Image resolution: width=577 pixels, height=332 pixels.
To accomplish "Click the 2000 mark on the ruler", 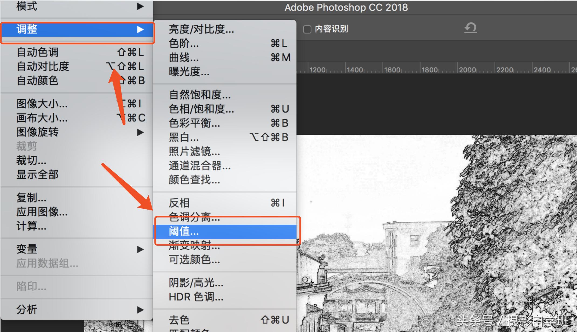I will coord(468,69).
